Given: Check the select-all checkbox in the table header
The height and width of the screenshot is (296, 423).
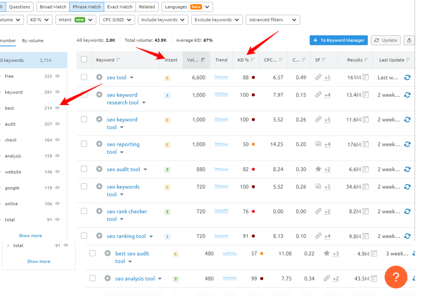Looking at the screenshot, I should click(84, 59).
